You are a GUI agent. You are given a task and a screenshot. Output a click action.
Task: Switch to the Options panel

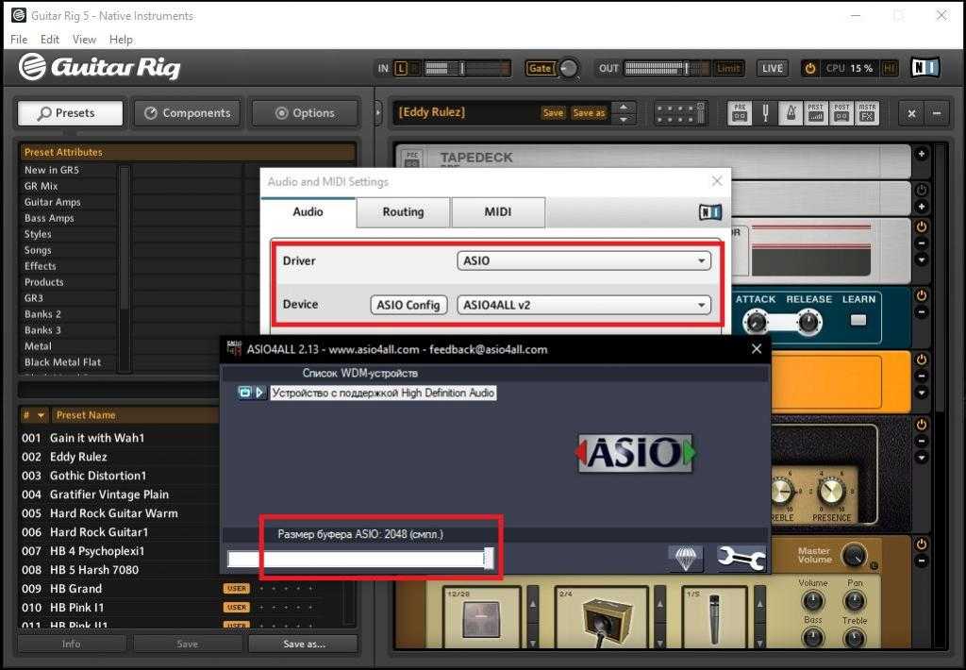tap(305, 113)
